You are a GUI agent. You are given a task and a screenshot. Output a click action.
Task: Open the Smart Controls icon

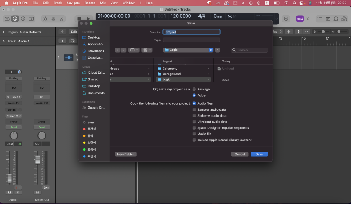click(x=45, y=19)
